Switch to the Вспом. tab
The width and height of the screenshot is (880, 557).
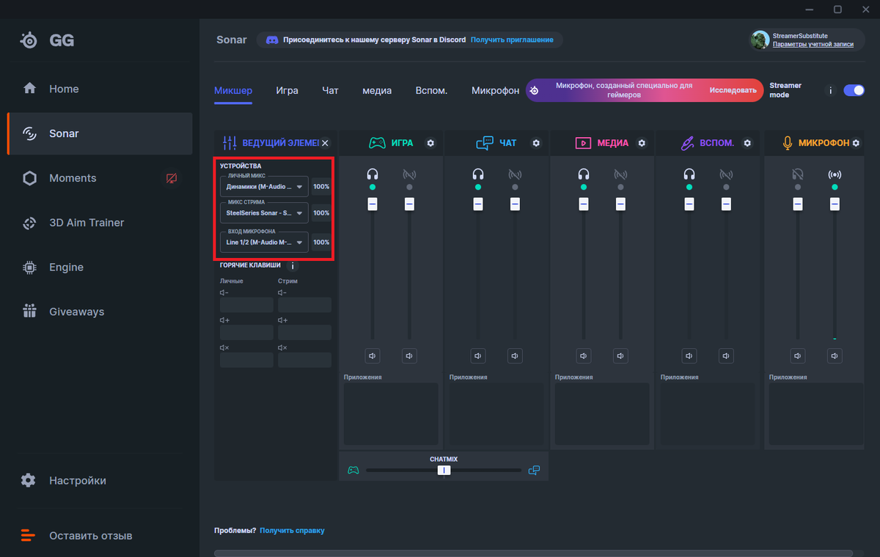pyautogui.click(x=431, y=91)
